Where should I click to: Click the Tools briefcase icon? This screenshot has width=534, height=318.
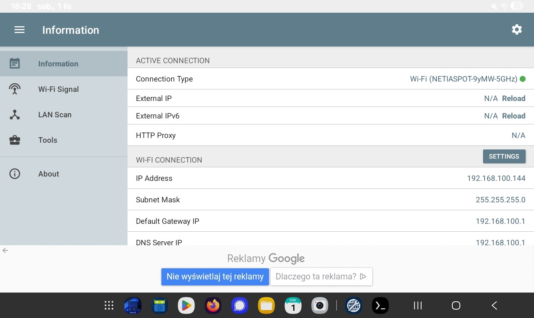point(15,140)
